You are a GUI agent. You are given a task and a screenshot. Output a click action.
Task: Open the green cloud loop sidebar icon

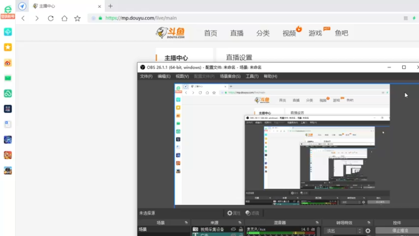pyautogui.click(x=8, y=93)
